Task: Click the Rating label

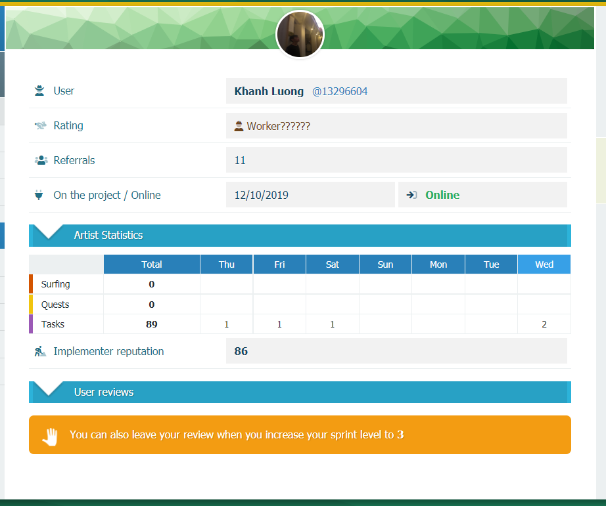Action: pyautogui.click(x=68, y=125)
